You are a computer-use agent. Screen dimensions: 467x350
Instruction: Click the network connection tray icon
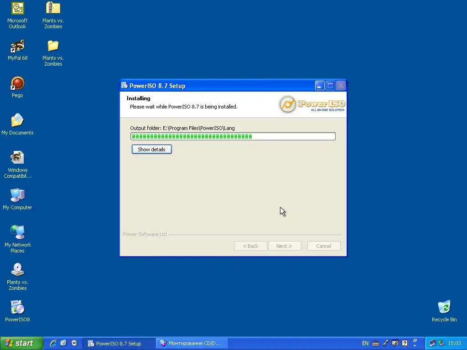(433, 343)
